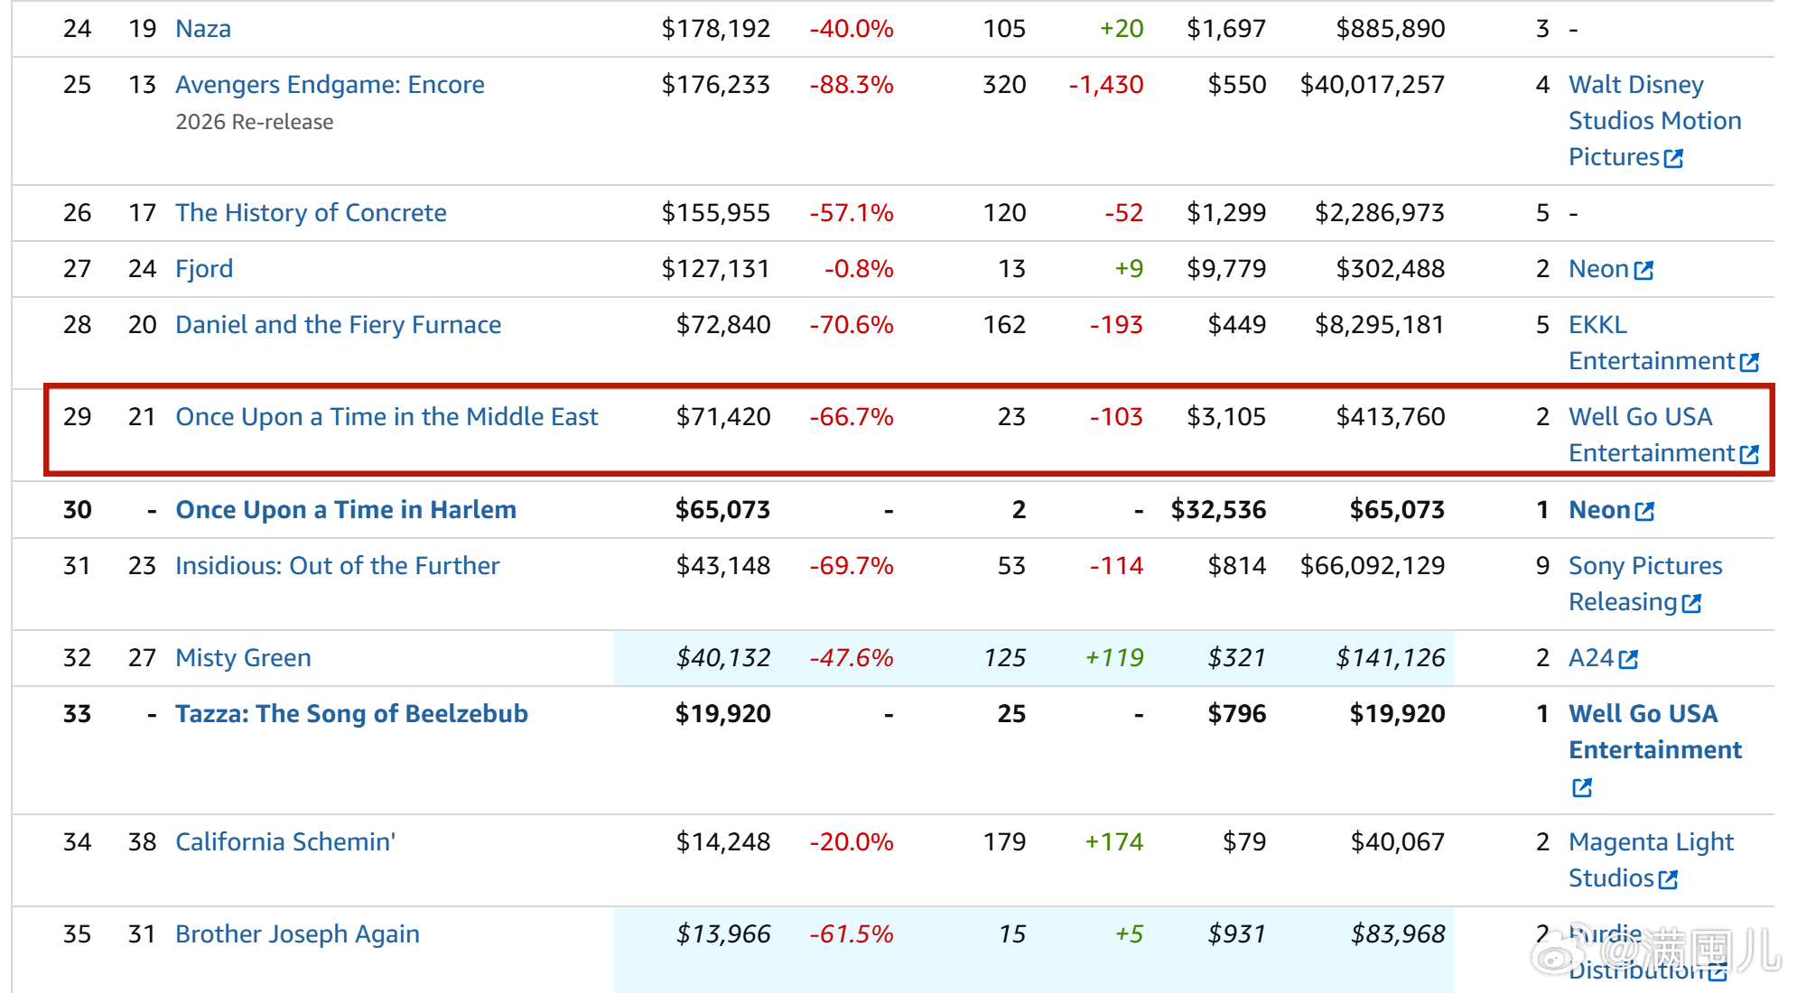This screenshot has height=993, width=1797.
Task: Open California Schemin' movie link
Action: (x=285, y=842)
